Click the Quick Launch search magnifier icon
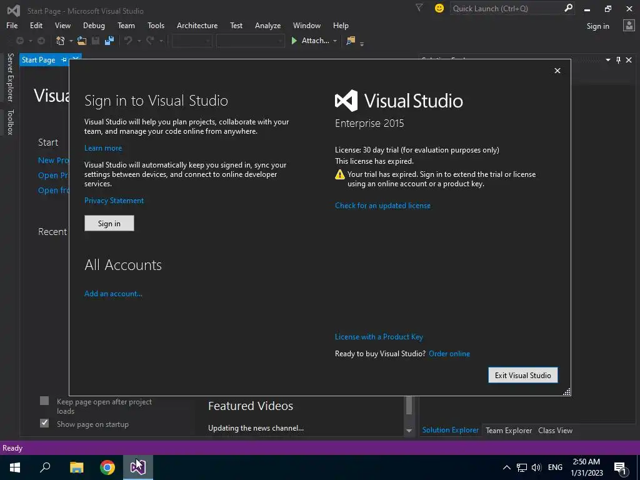This screenshot has height=480, width=640. (567, 8)
